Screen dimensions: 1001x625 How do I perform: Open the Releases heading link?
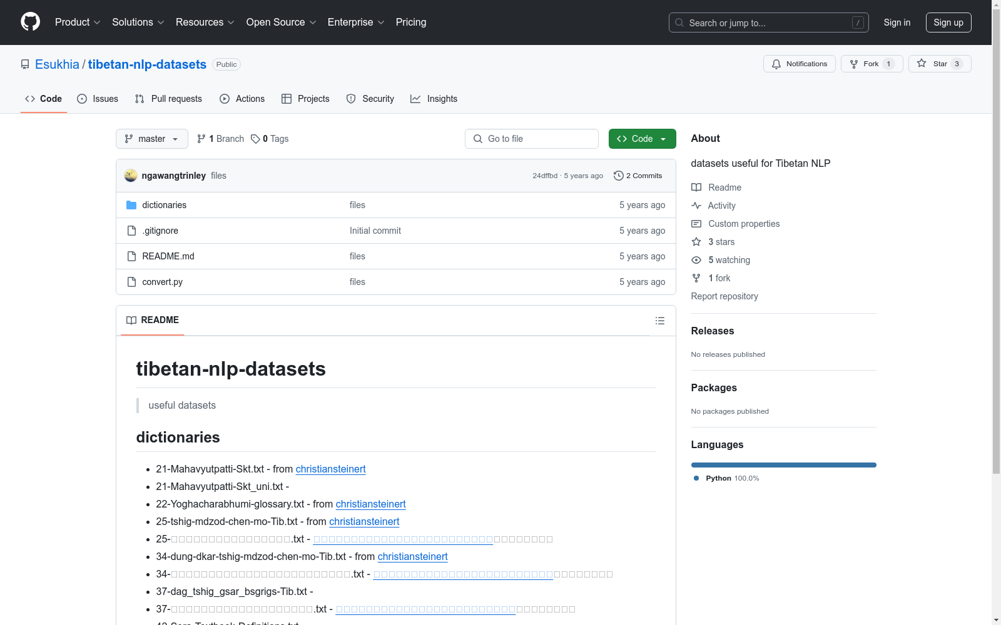click(713, 331)
